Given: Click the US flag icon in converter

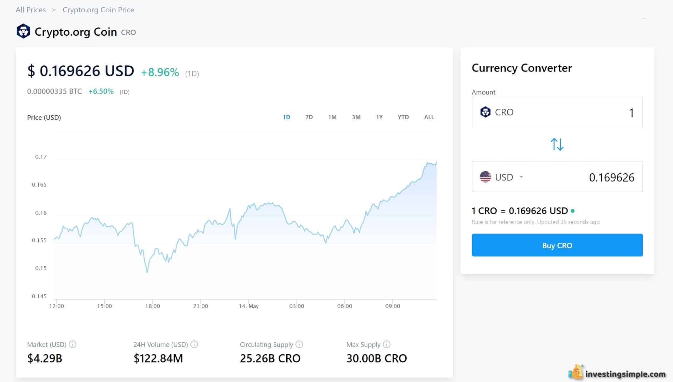Looking at the screenshot, I should tap(485, 177).
